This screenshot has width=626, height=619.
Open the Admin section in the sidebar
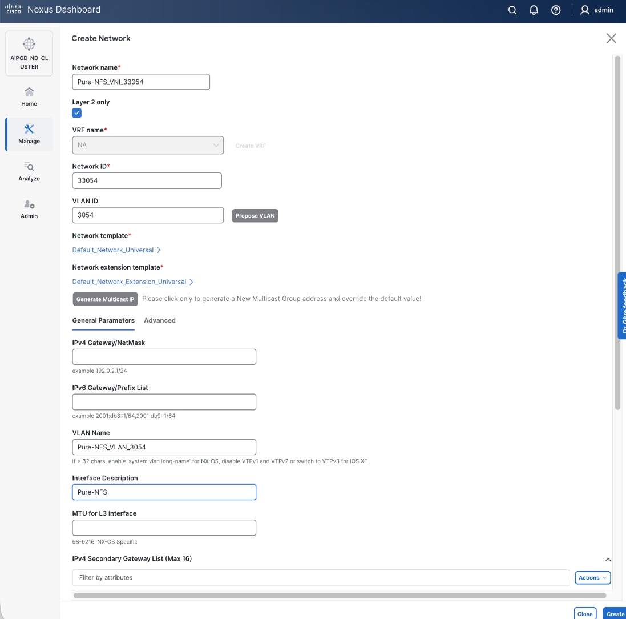tap(29, 208)
